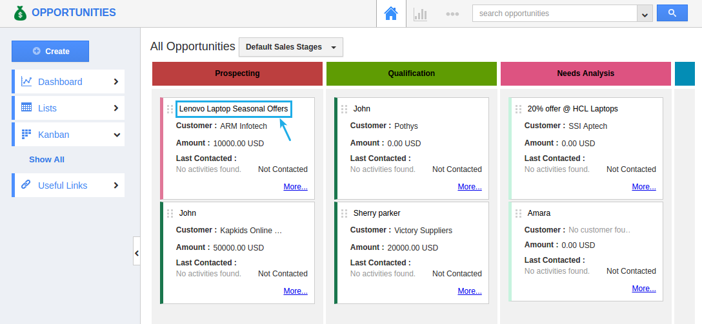Open More link on Amara card
The height and width of the screenshot is (324, 702).
click(643, 289)
